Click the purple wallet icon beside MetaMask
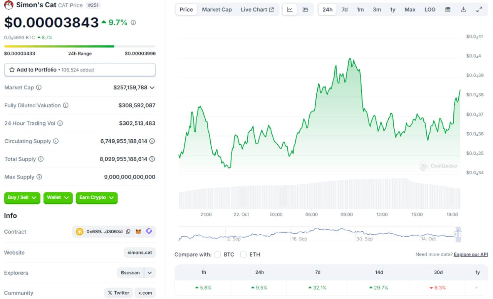 149,232
